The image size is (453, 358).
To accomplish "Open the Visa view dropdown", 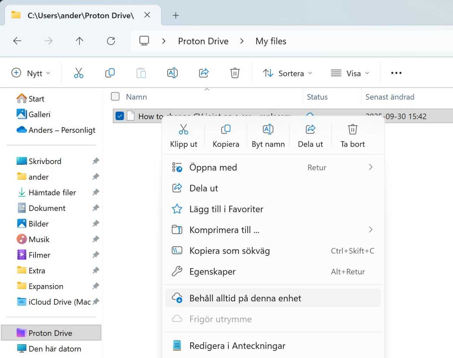I will [x=350, y=73].
